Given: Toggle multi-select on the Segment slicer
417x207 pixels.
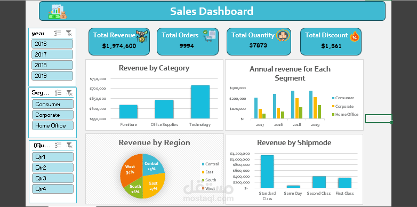Looking at the screenshot, I should coord(58,93).
